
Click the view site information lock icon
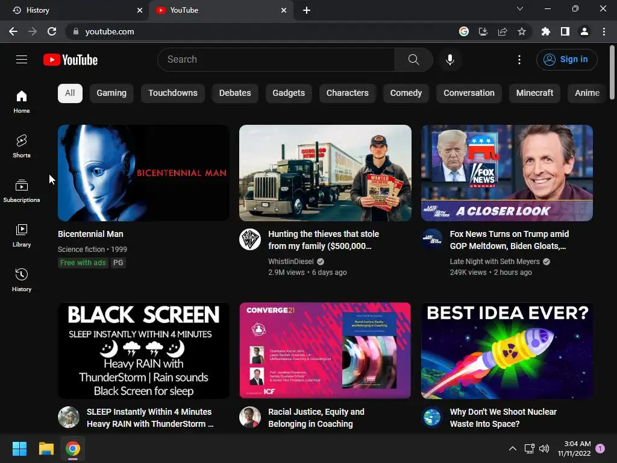(76, 31)
